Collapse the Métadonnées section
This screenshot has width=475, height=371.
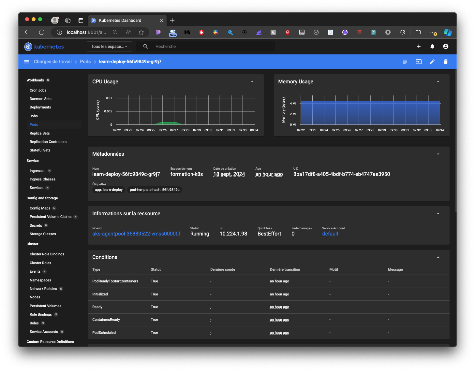(x=438, y=154)
